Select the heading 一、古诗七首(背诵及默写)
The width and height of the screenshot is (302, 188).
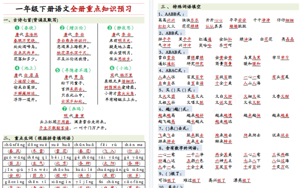pos(31,20)
